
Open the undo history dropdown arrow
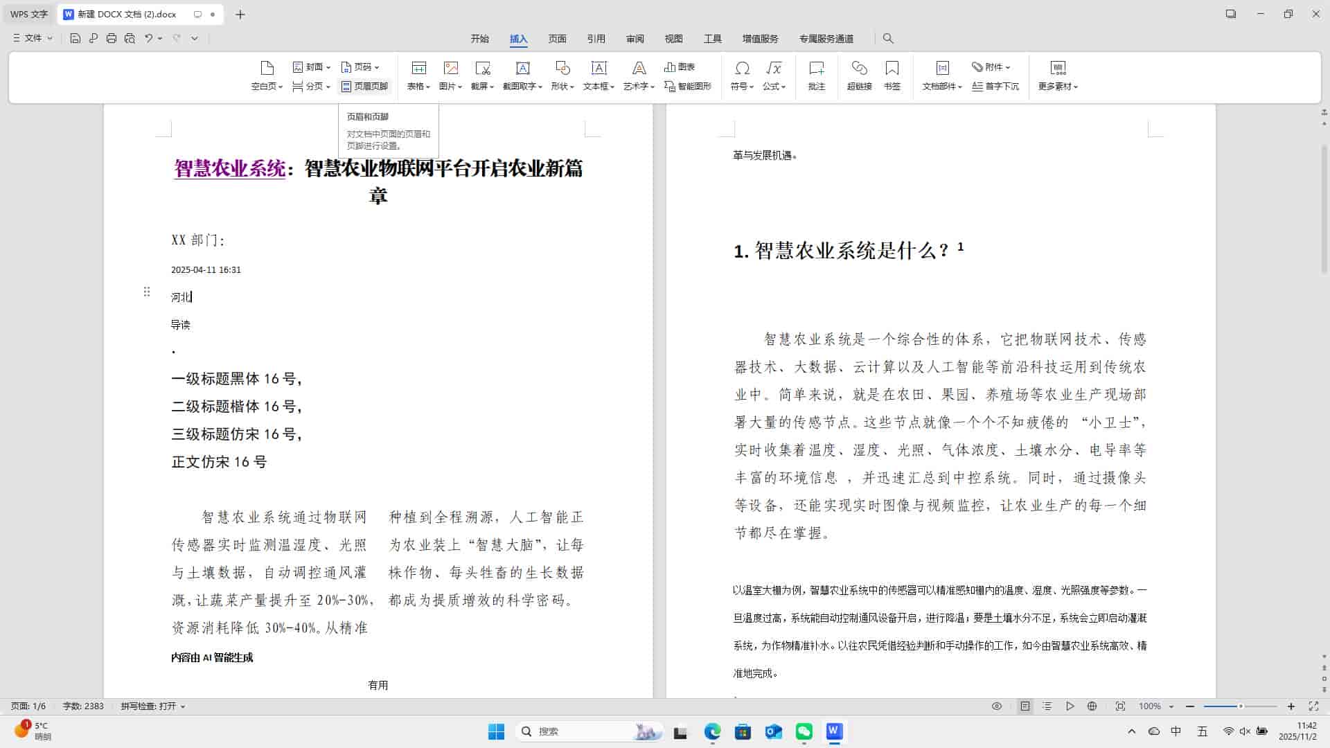tap(160, 38)
